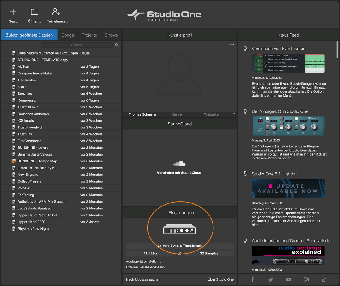Open the Verstecken von Eventnamen headline

coord(279,49)
